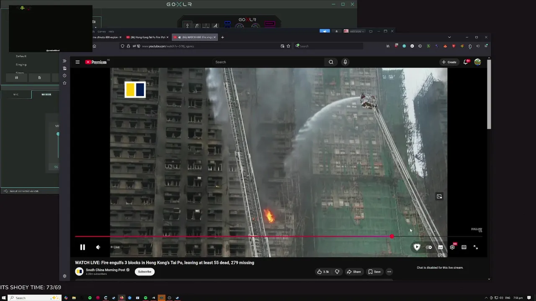The height and width of the screenshot is (301, 536).
Task: Open the YouTube hamburger guide menu
Action: [x=77, y=62]
